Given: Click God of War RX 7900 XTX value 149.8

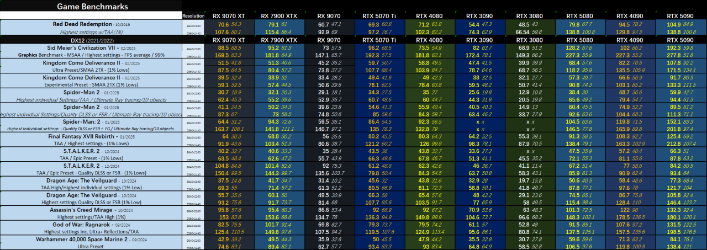Looking at the screenshot, I should pos(272,232).
